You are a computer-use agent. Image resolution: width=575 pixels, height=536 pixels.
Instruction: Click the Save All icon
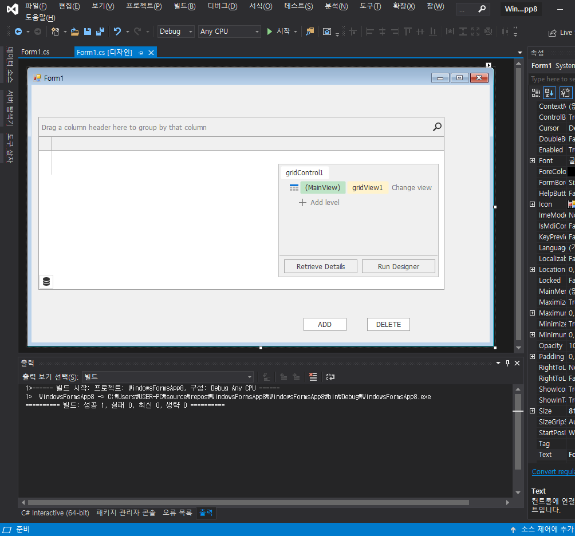click(100, 32)
